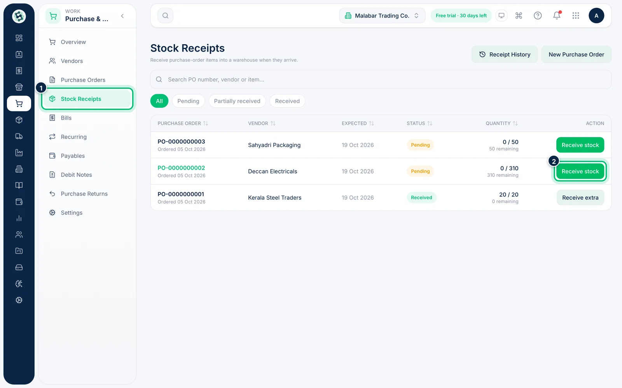Open the bar chart reports icon in rail
The width and height of the screenshot is (622, 388).
pyautogui.click(x=19, y=218)
